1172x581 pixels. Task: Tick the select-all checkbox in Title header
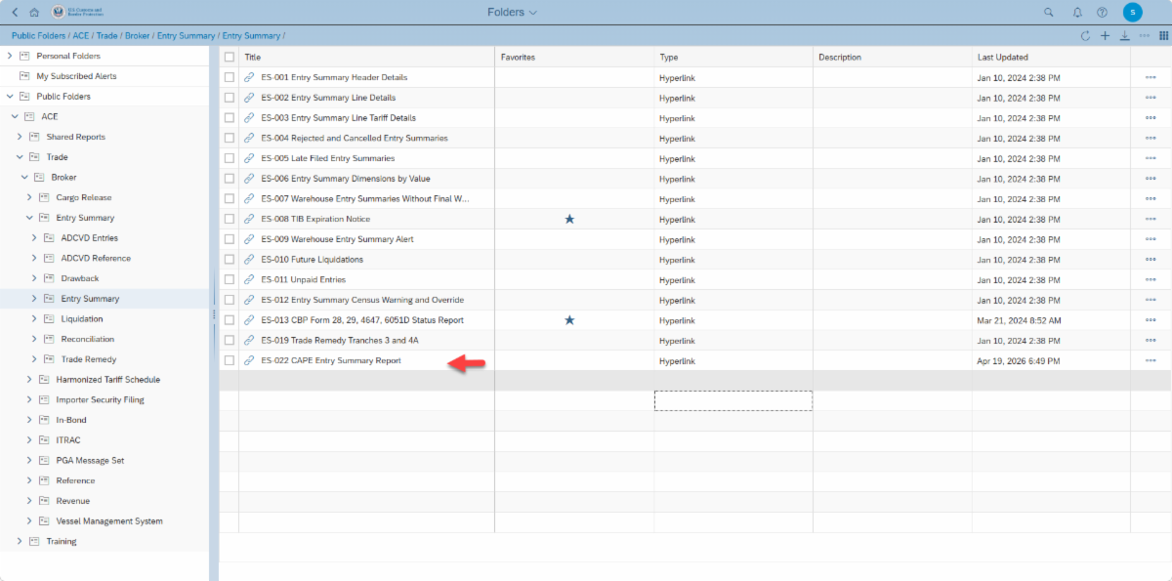229,57
